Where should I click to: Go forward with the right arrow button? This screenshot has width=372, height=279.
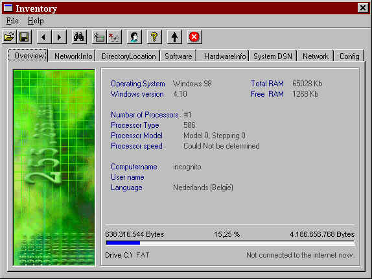click(58, 37)
